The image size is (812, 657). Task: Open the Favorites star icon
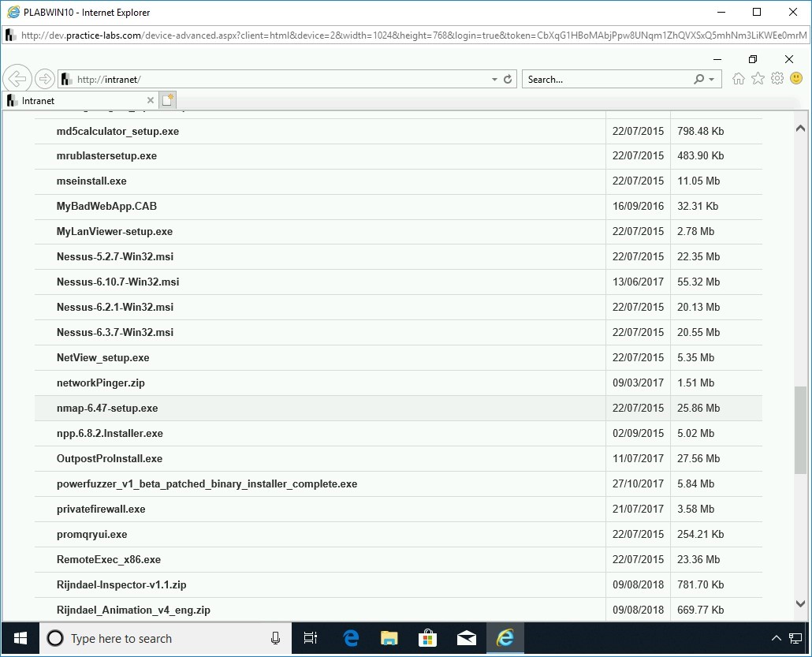[x=758, y=78]
